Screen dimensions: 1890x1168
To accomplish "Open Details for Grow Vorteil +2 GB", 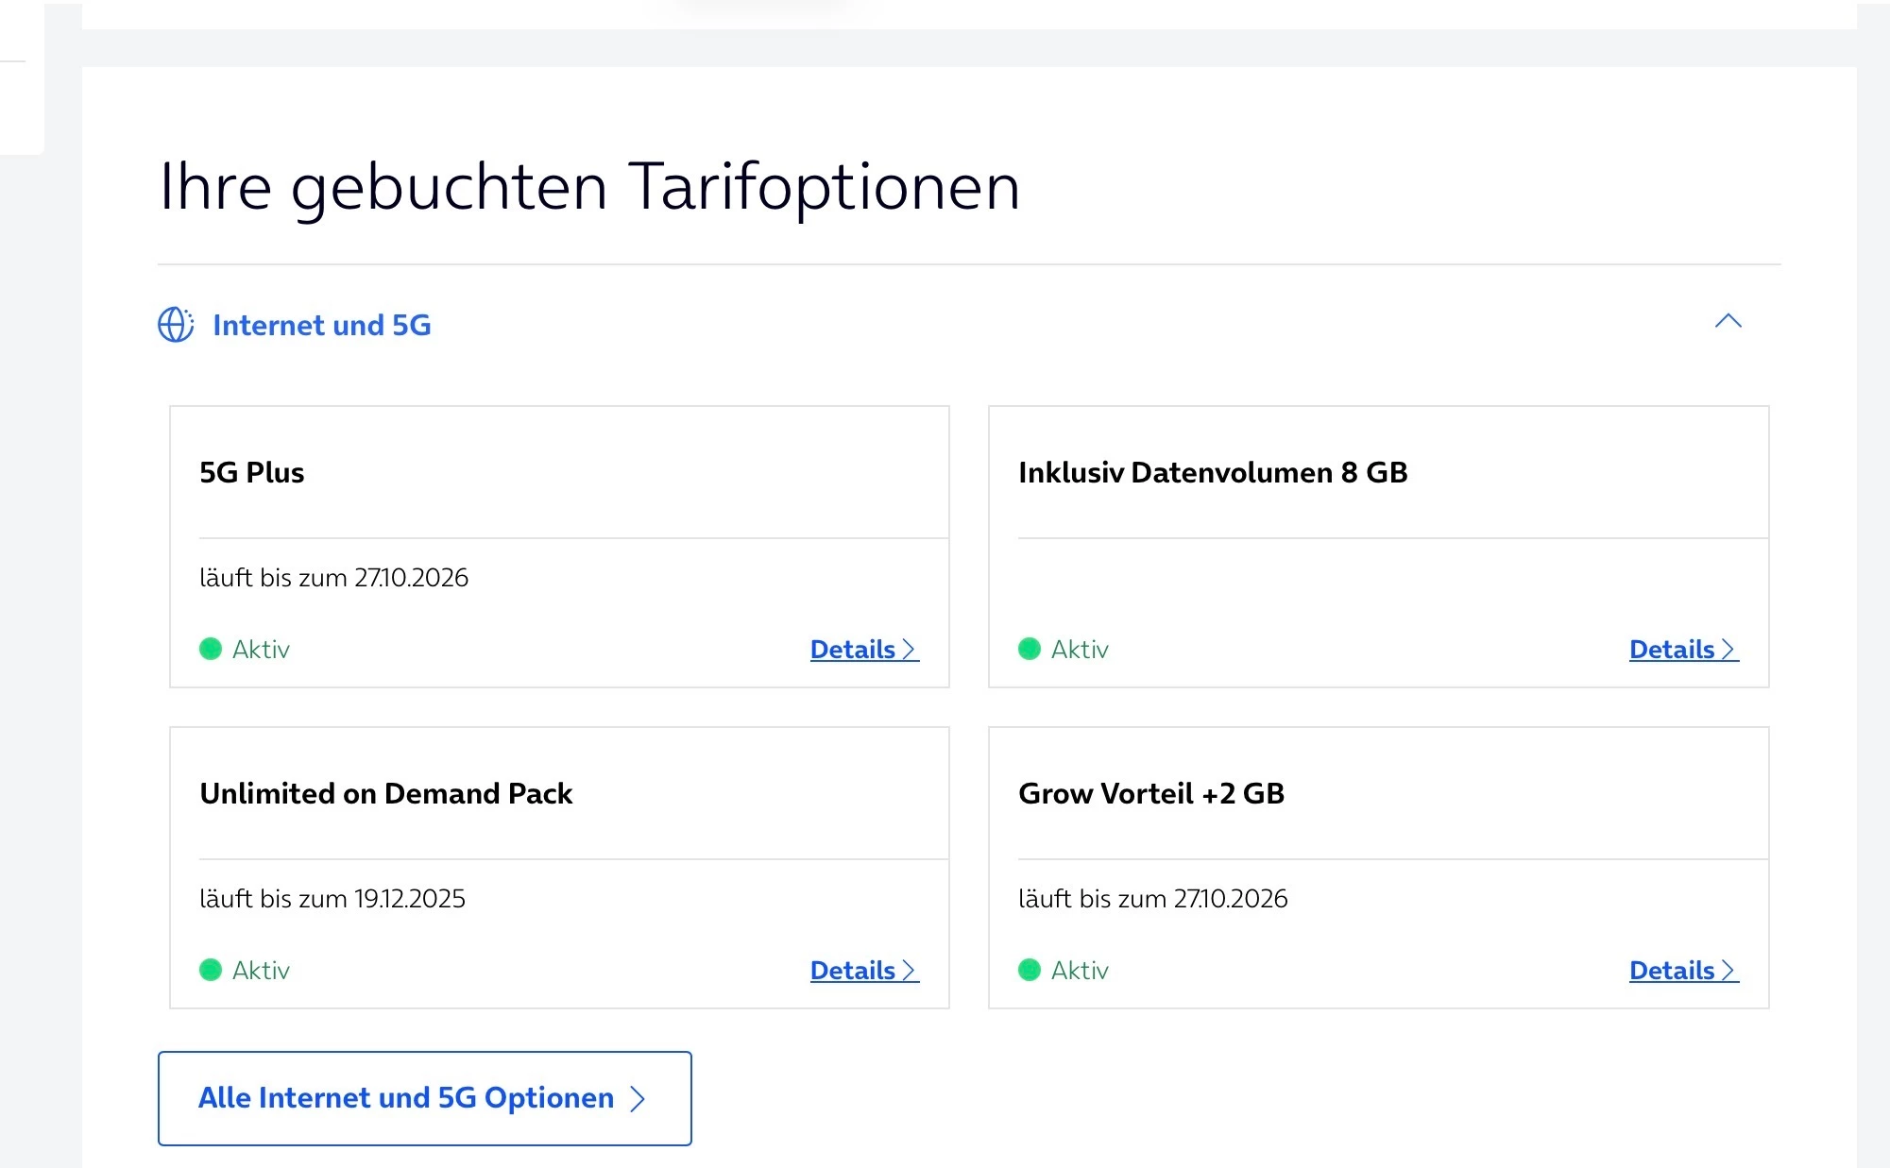I will 1673,971.
